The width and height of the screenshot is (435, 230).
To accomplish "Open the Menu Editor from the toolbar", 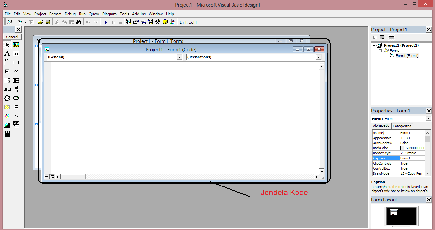I will tap(32, 22).
